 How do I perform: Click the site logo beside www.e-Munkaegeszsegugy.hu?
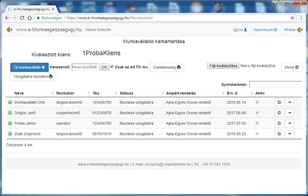point(9,30)
